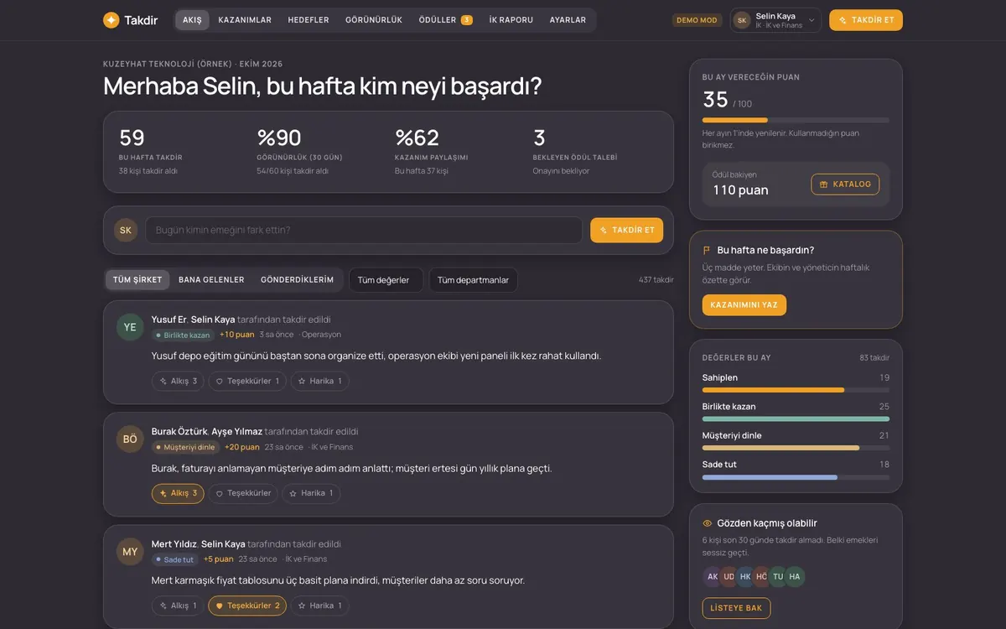Remove Alkış reaction from Burak's post
This screenshot has height=629, width=1006.
pos(178,493)
